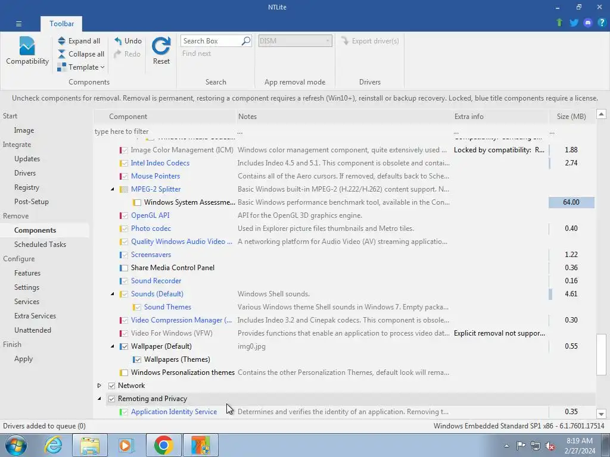Click the green update arrow icon
Image resolution: width=610 pixels, height=457 pixels.
(x=559, y=23)
